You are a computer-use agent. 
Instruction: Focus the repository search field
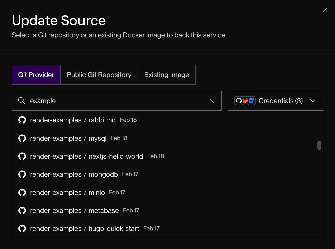click(x=117, y=101)
